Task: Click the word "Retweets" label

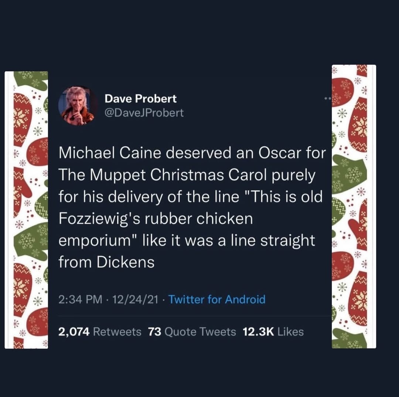Action: [117, 332]
